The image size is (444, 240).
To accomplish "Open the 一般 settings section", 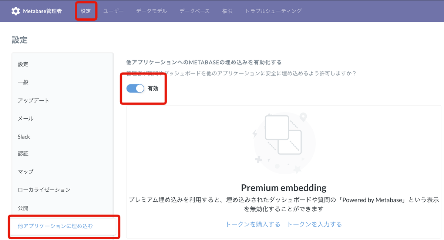I will tap(23, 82).
